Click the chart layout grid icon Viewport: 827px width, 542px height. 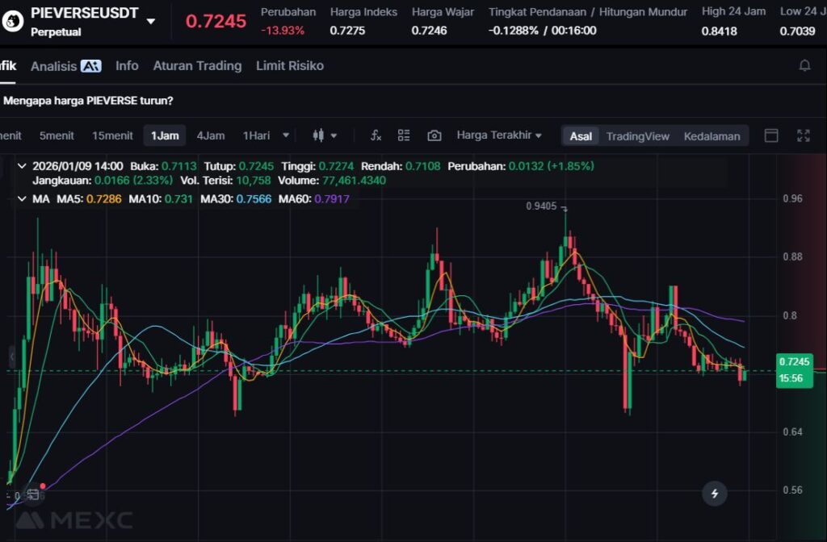(x=404, y=135)
